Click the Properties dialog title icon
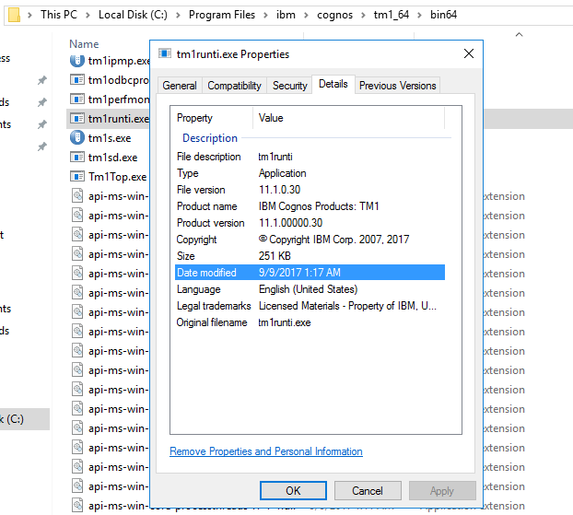Image resolution: width=573 pixels, height=515 pixels. click(x=165, y=53)
